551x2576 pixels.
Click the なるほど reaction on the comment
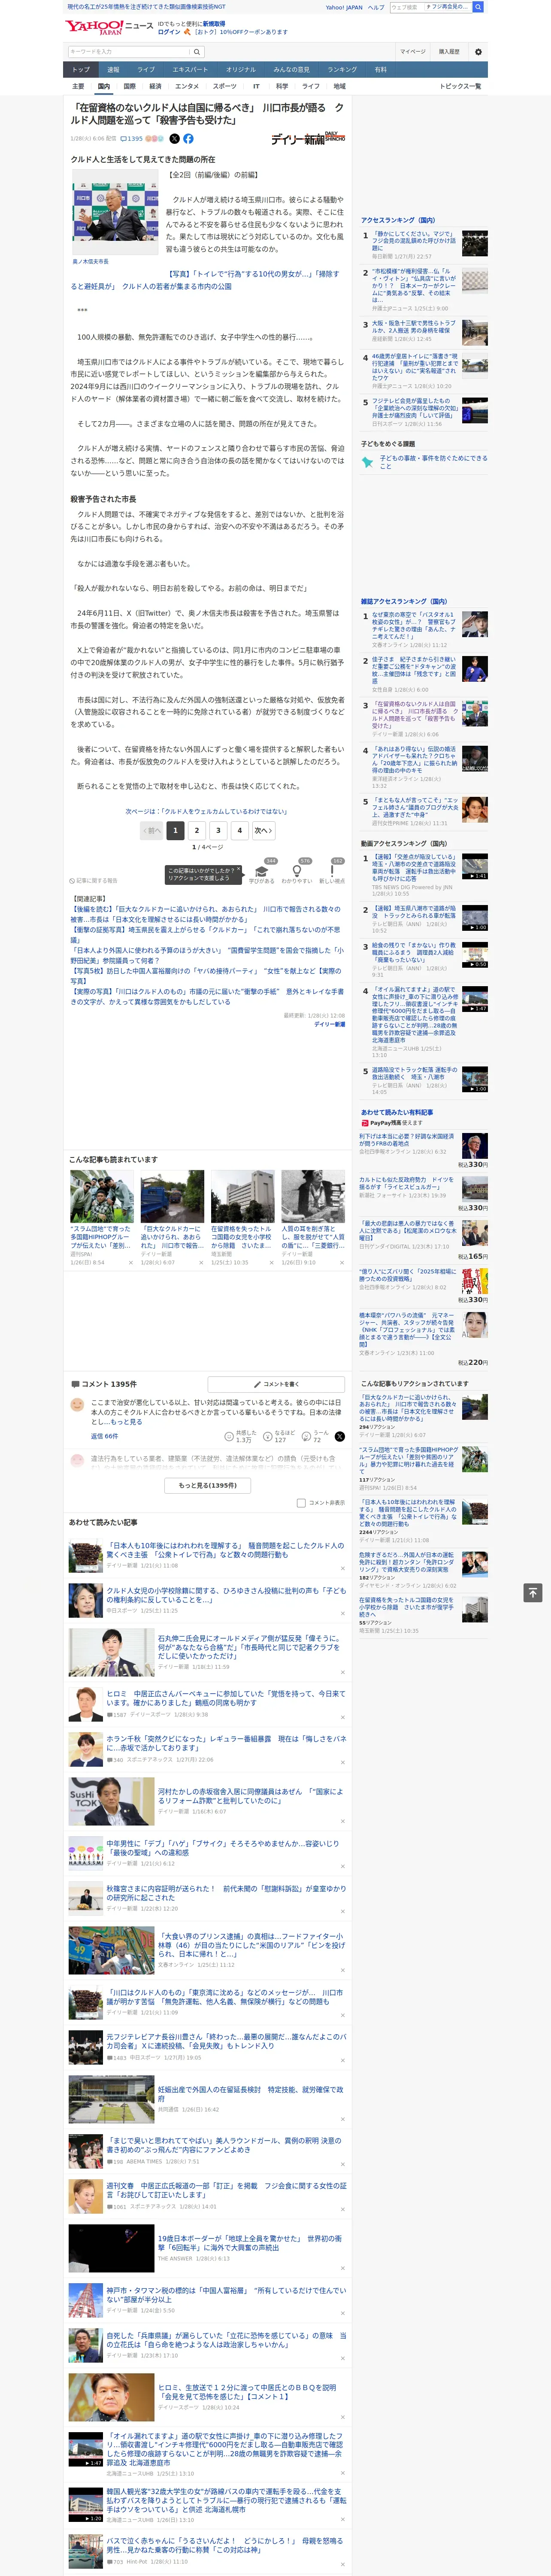[x=279, y=1436]
